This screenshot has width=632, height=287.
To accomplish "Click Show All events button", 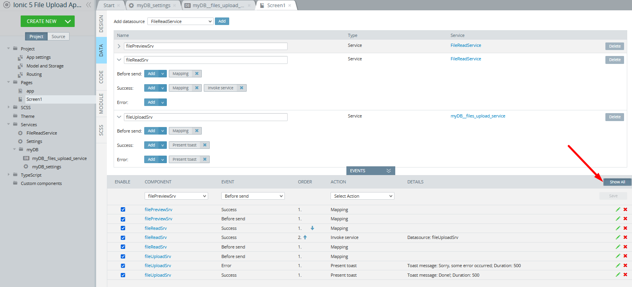I will click(x=617, y=182).
